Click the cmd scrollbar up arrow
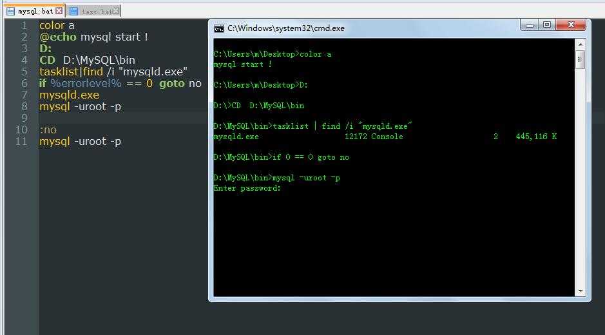Image resolution: width=605 pixels, height=335 pixels. pyautogui.click(x=580, y=44)
